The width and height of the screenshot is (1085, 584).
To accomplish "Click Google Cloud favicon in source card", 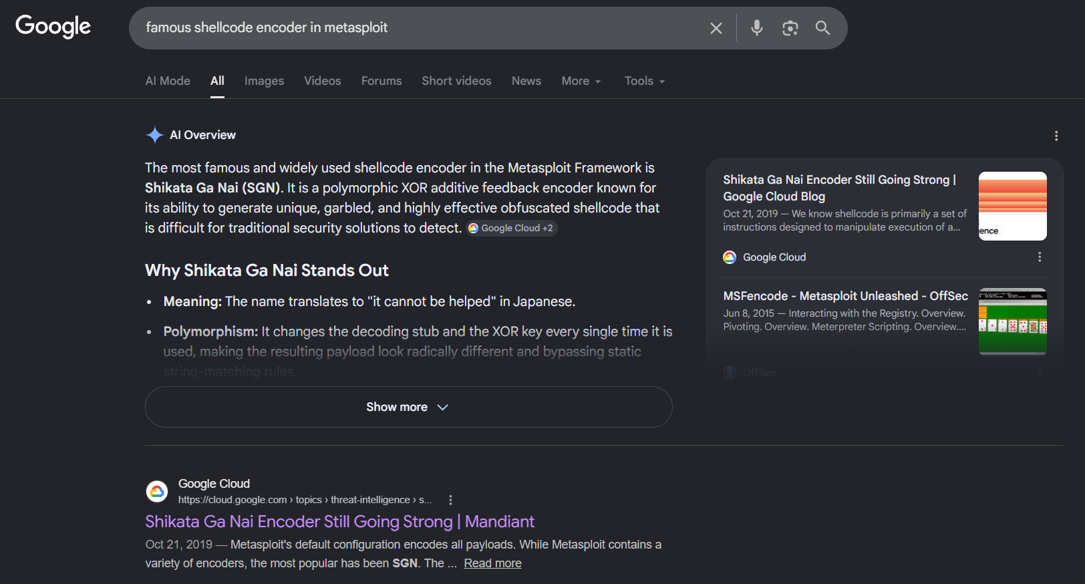I will point(730,257).
